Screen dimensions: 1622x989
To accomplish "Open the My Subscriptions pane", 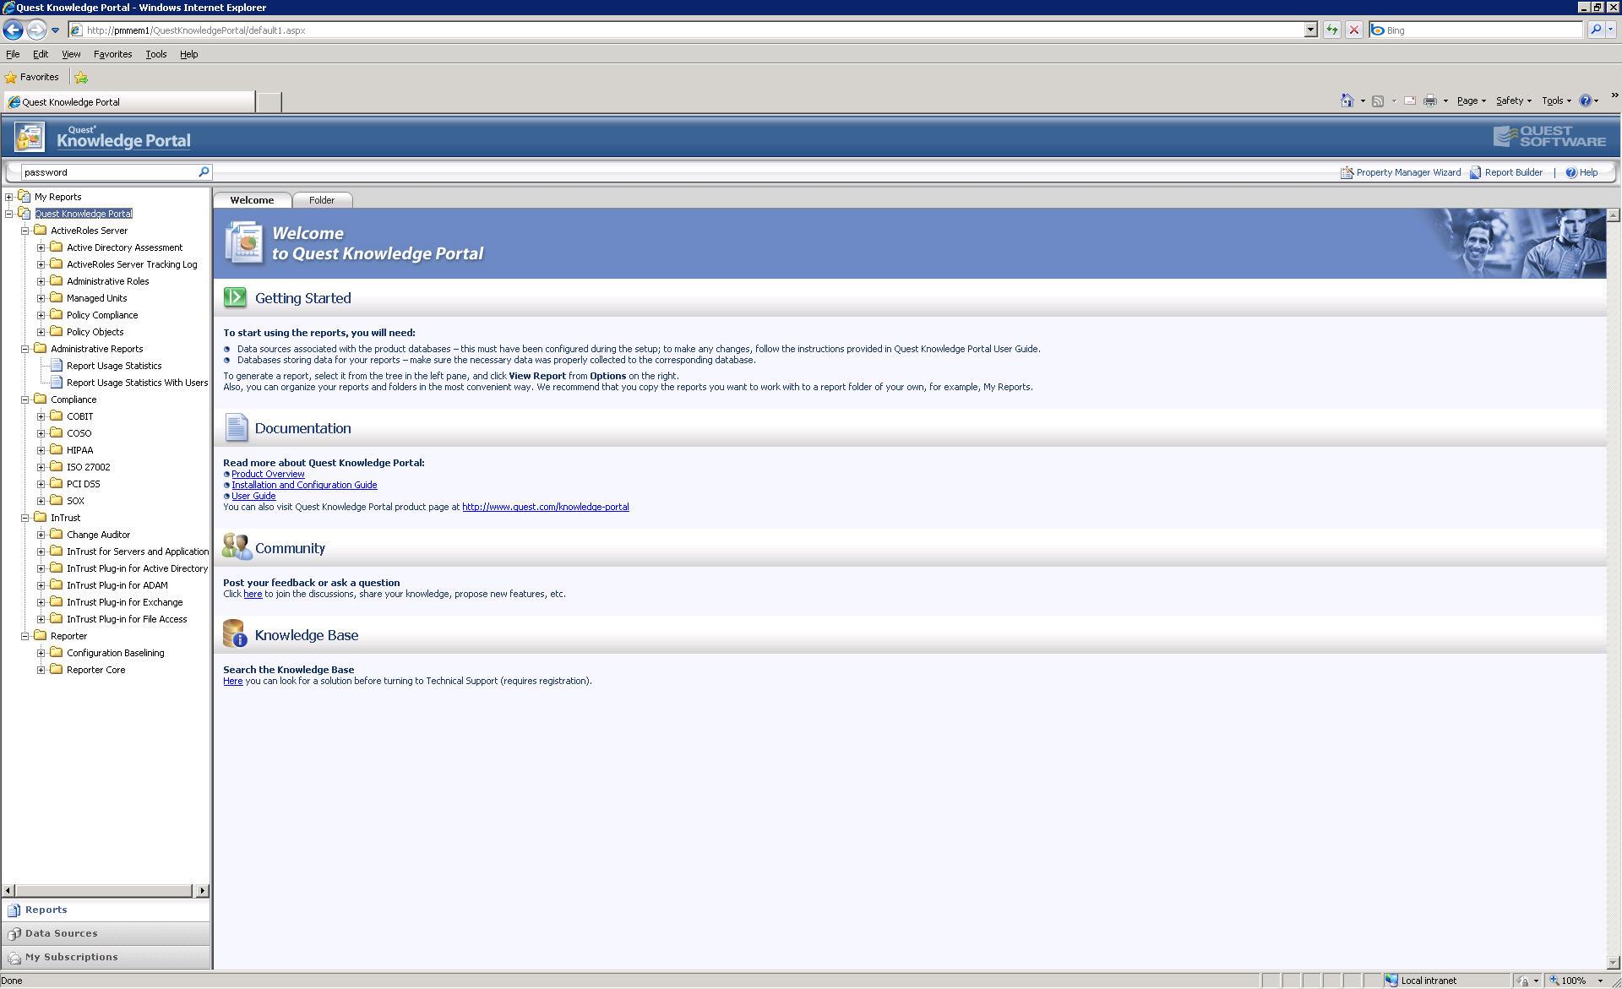I will (106, 957).
